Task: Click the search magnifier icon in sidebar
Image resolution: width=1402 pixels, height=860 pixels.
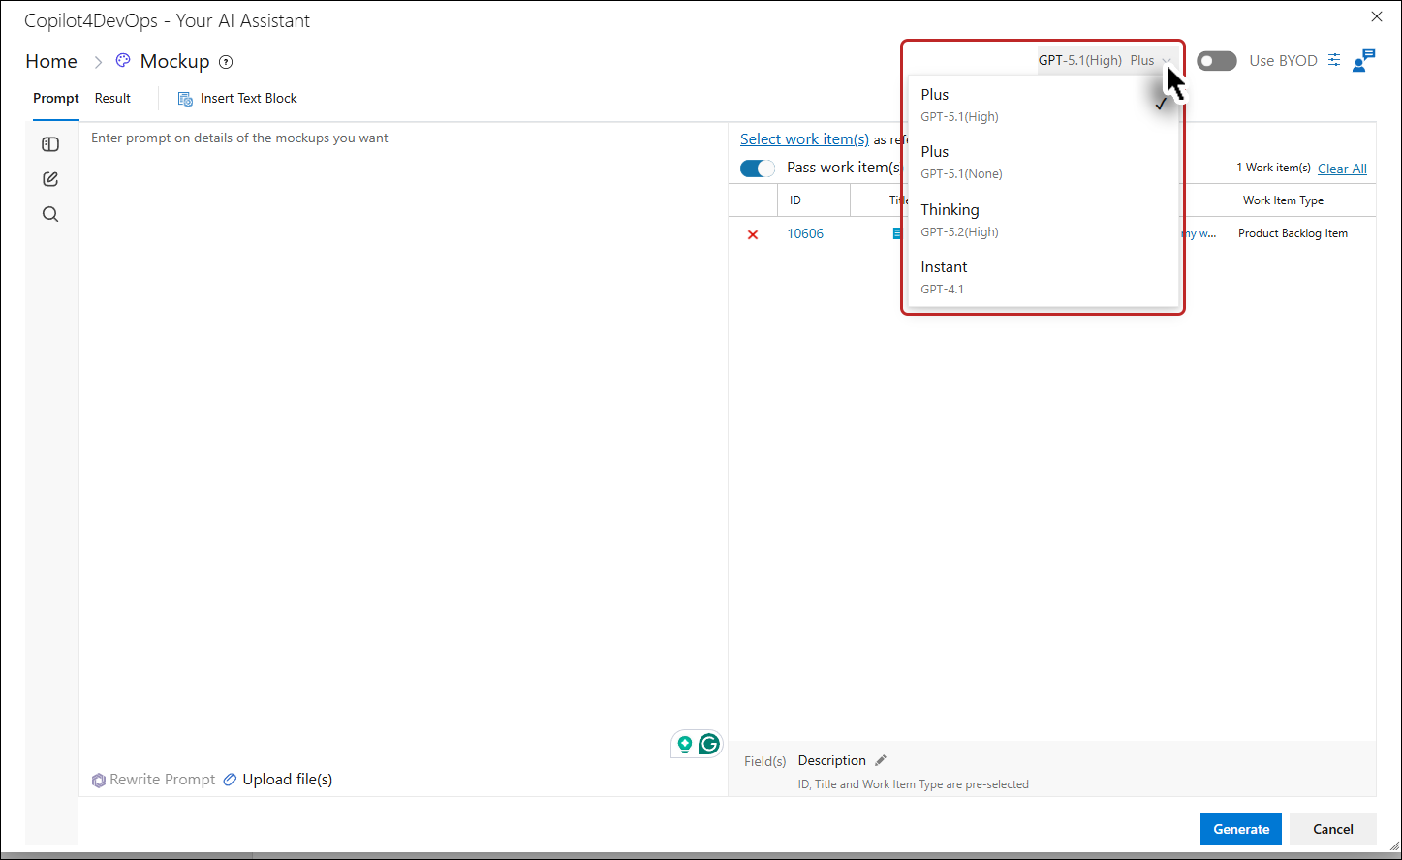Action: click(x=50, y=214)
